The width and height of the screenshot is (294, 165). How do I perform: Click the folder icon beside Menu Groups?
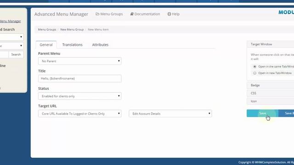tap(97, 14)
